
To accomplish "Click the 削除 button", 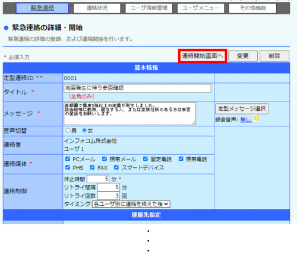I will [x=274, y=56].
